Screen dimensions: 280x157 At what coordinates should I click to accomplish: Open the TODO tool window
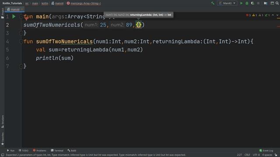click(x=23, y=150)
